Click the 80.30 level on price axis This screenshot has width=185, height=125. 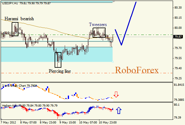179,8
